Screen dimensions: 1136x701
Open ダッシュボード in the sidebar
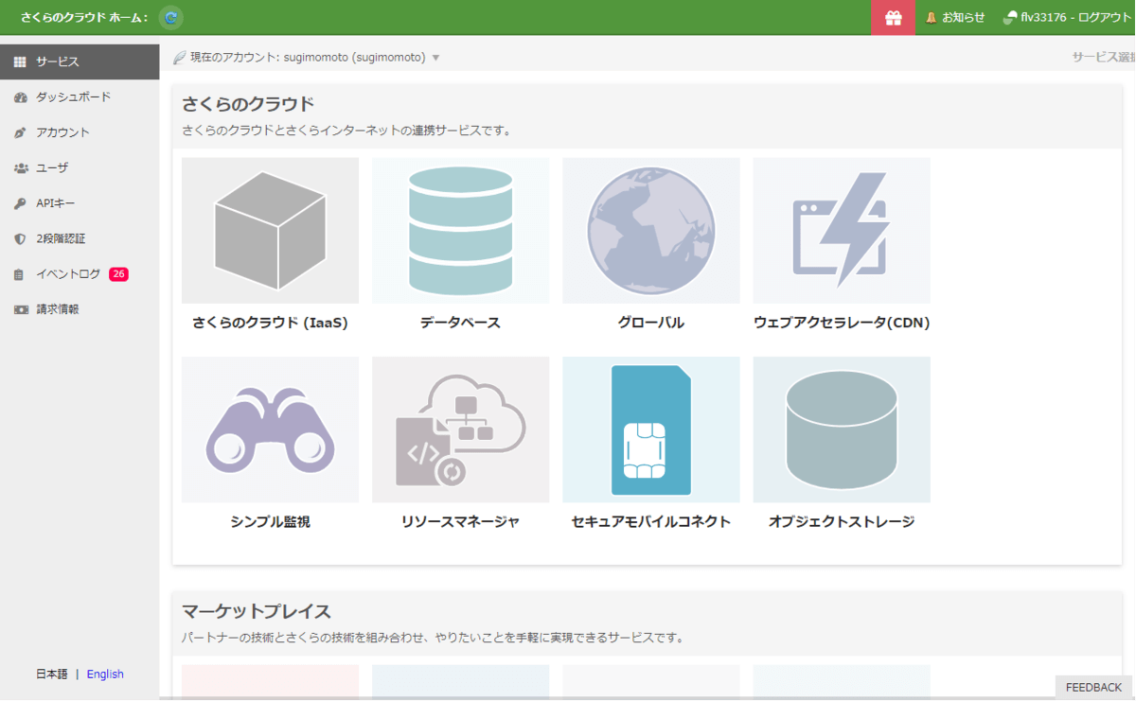click(x=73, y=96)
